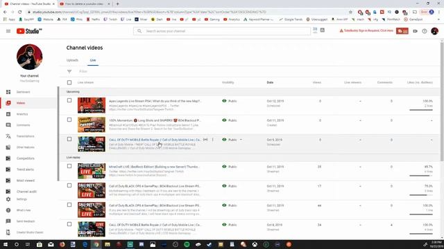Check the Oct 11 Black Ops 4 checkbox with 17 views
Screen dimensions: 444x249
[x=69, y=185]
